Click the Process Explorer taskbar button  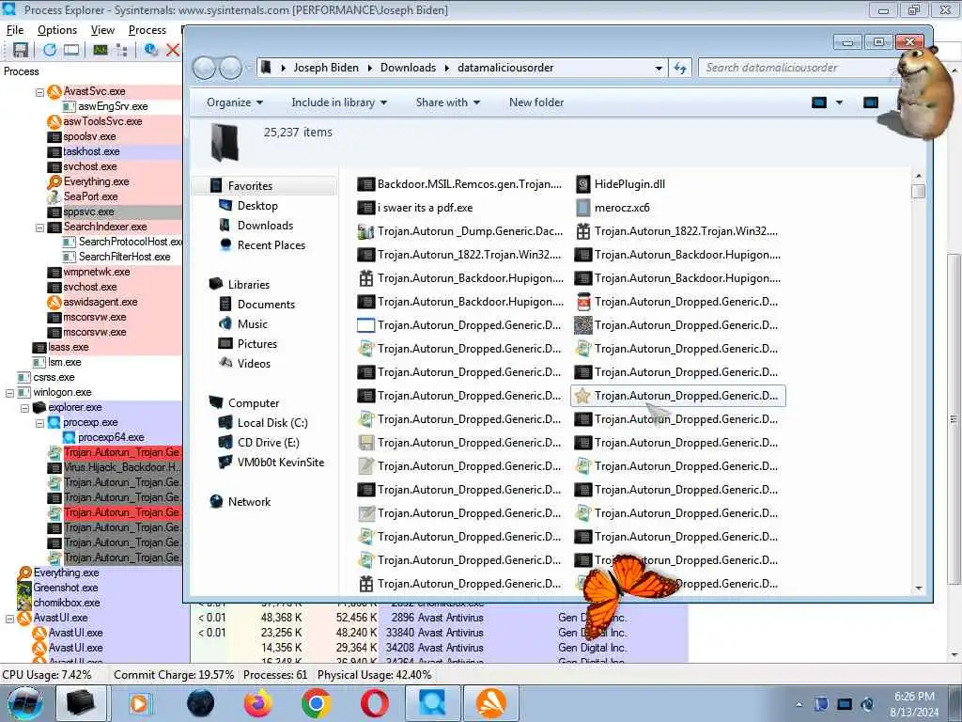point(432,703)
